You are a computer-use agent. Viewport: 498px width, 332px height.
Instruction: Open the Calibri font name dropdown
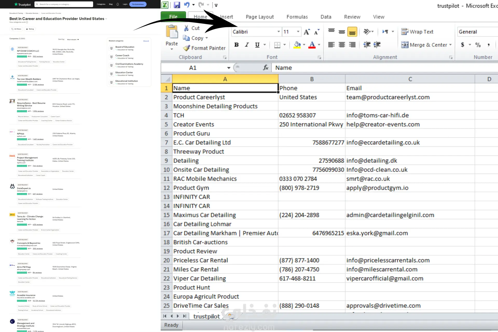(x=279, y=32)
